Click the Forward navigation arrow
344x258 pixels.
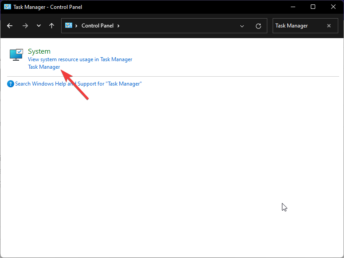(25, 26)
